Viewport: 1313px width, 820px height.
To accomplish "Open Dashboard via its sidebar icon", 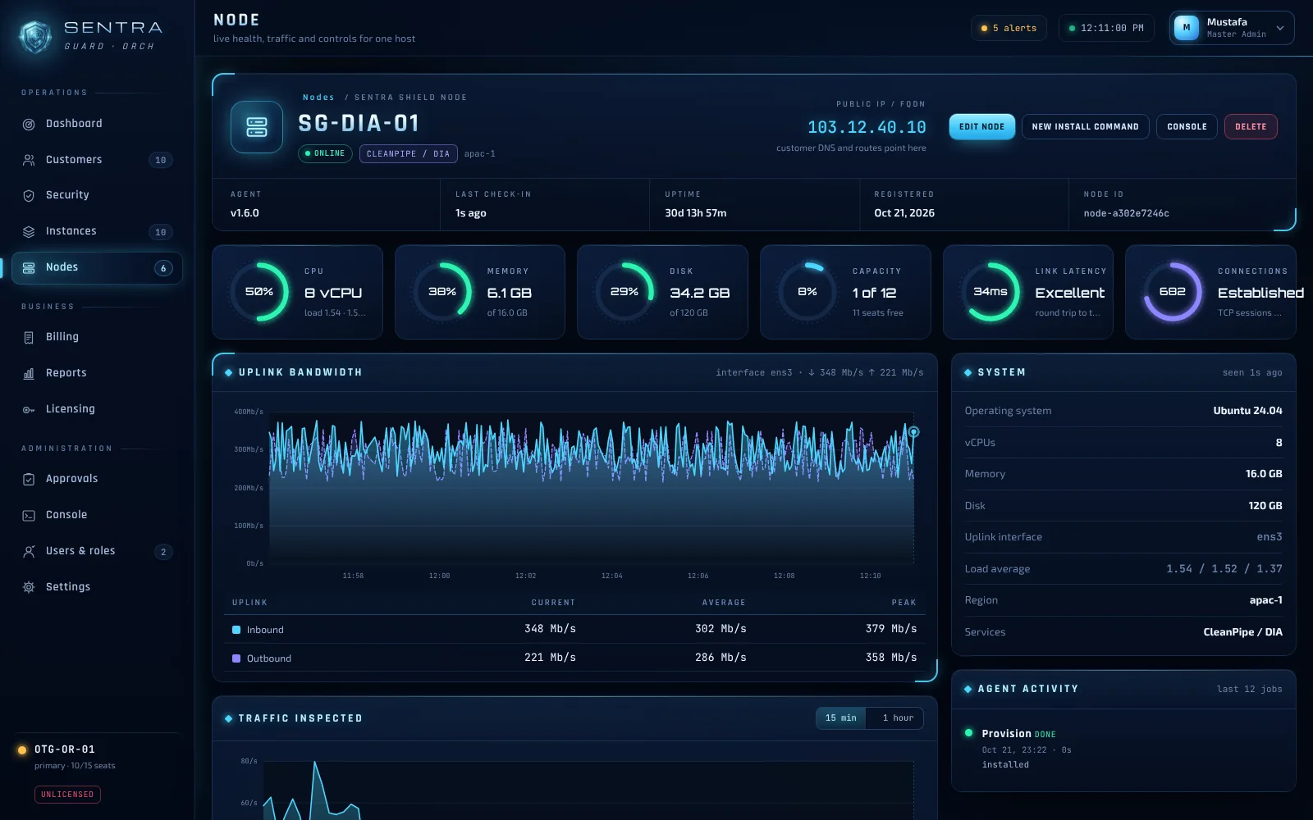I will coord(29,125).
